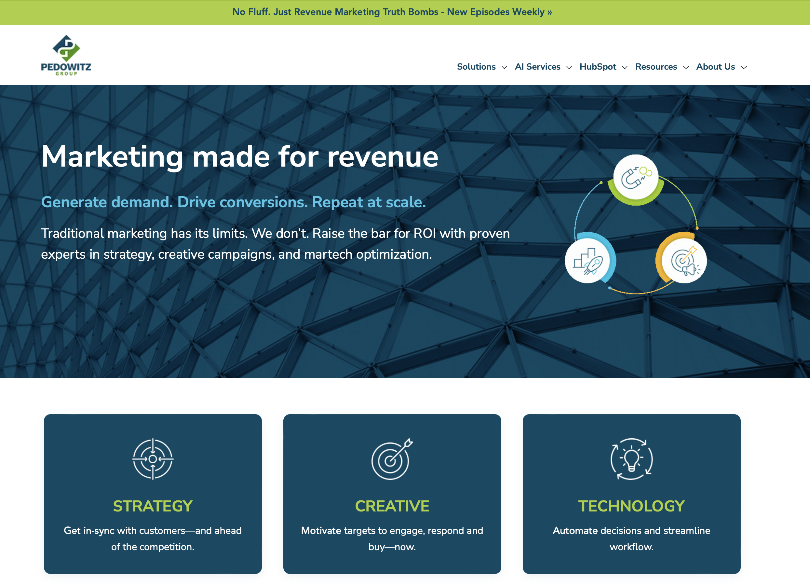
Task: Open the HubSpot menu label
Action: pyautogui.click(x=598, y=67)
